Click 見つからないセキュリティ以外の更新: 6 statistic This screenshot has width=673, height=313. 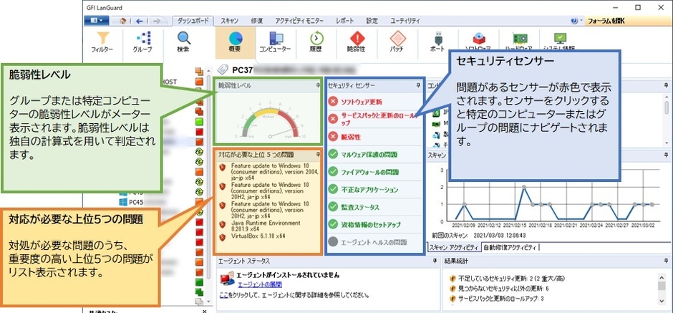click(x=503, y=288)
